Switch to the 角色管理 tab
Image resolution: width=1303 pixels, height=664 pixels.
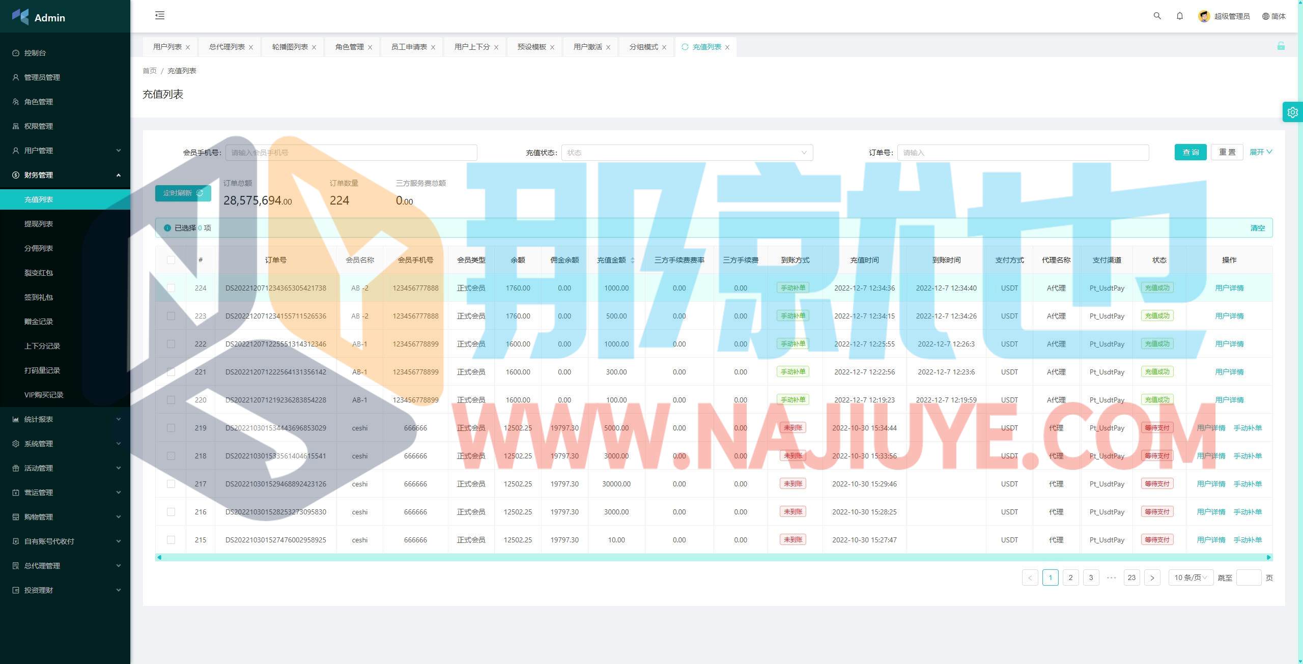click(x=349, y=47)
